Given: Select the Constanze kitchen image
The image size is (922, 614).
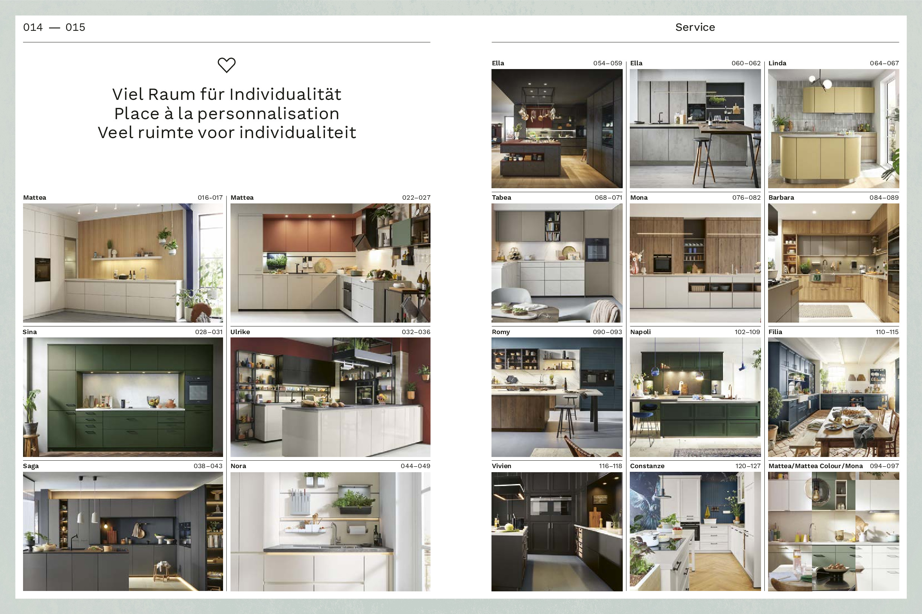Looking at the screenshot, I should 695,531.
